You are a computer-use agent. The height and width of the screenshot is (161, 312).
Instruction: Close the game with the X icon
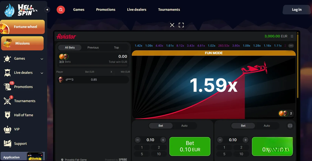[x=172, y=25]
